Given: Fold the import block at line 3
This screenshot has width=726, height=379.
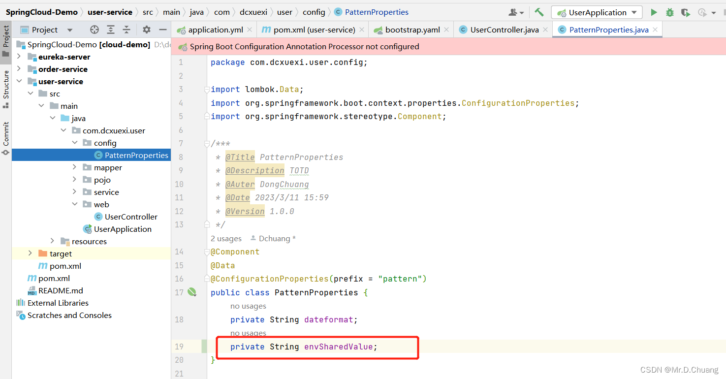Looking at the screenshot, I should 207,90.
